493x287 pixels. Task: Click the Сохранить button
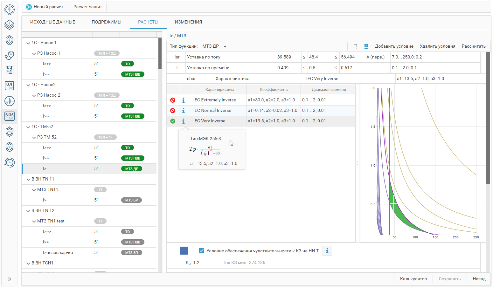pos(450,279)
